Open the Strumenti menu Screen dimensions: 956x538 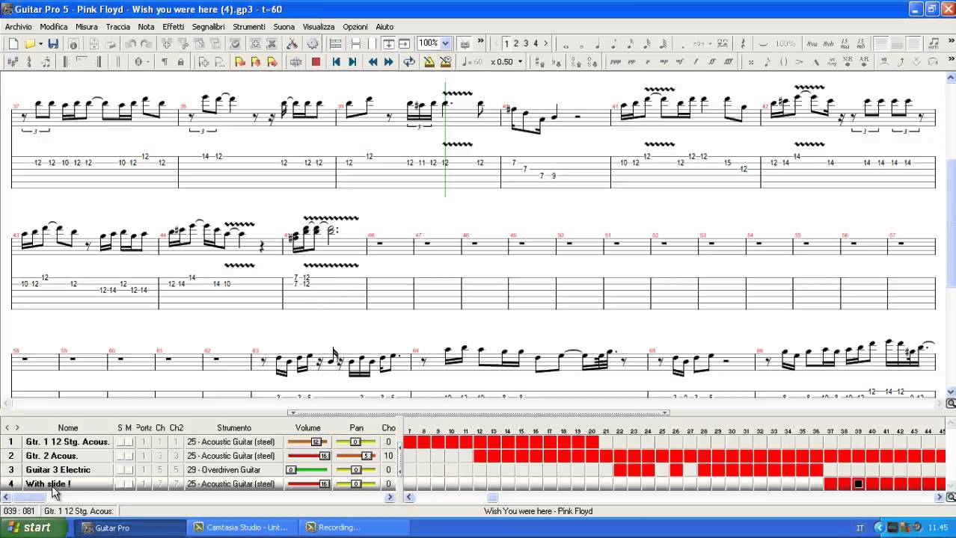pyautogui.click(x=248, y=26)
